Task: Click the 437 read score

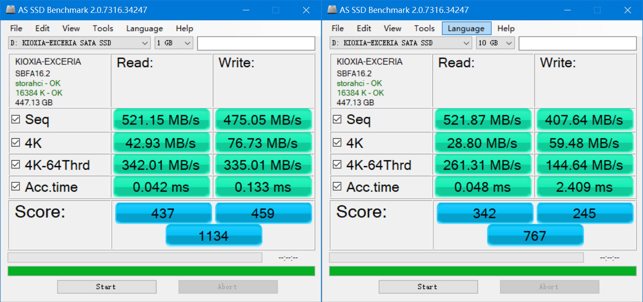Action: (163, 213)
